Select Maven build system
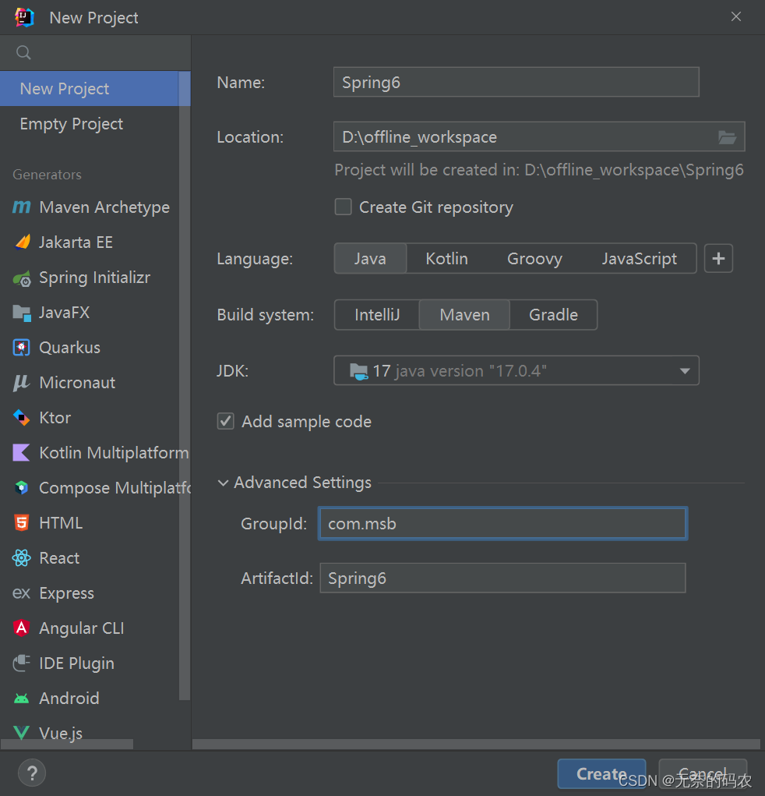This screenshot has height=796, width=765. click(464, 315)
